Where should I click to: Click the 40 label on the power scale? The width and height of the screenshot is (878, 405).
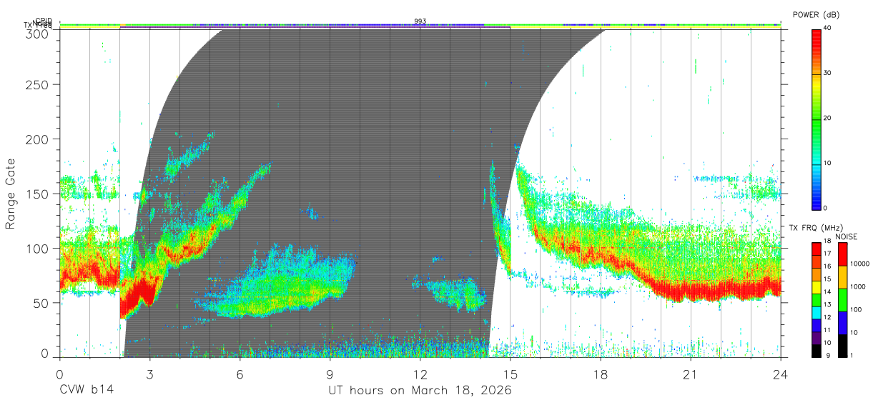pyautogui.click(x=827, y=28)
